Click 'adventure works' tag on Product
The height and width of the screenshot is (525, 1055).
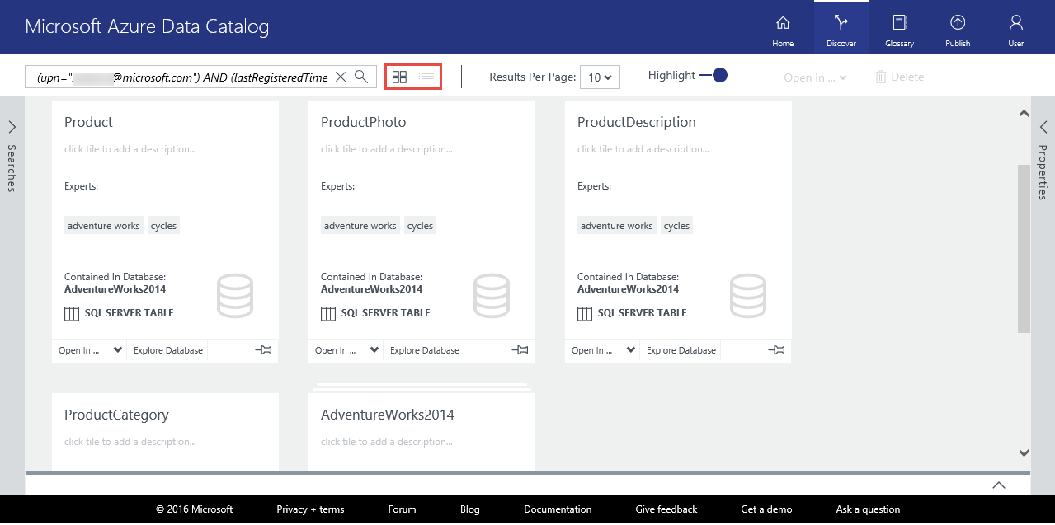[x=104, y=226]
